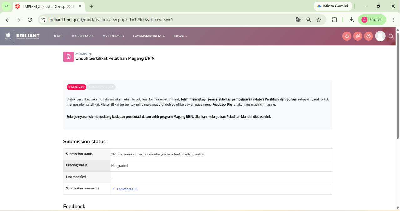Click the Submission comments row label
Screen dimensions: 400x211
(x=83, y=188)
